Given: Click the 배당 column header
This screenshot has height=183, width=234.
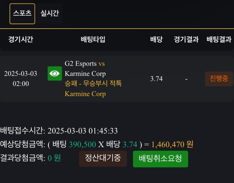Looking at the screenshot, I should tap(156, 39).
